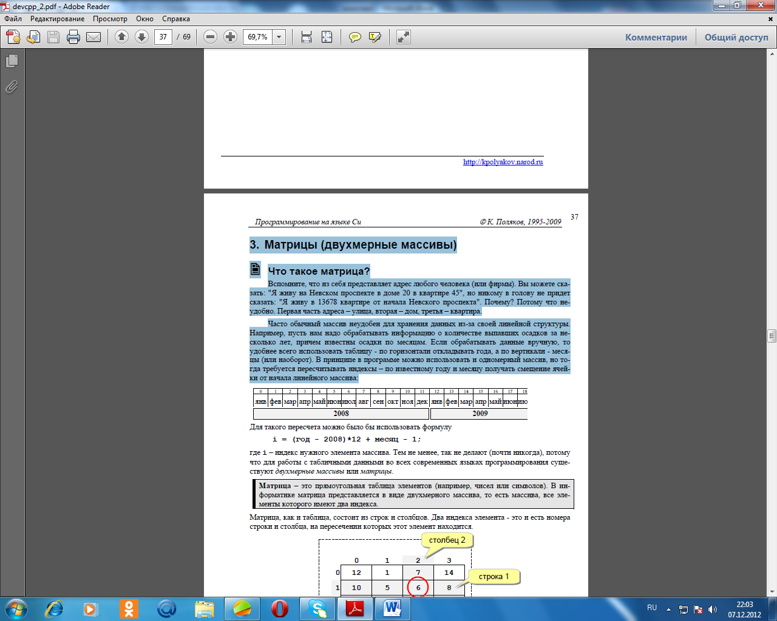Open the Windows Start menu
777x621 pixels.
[16, 608]
